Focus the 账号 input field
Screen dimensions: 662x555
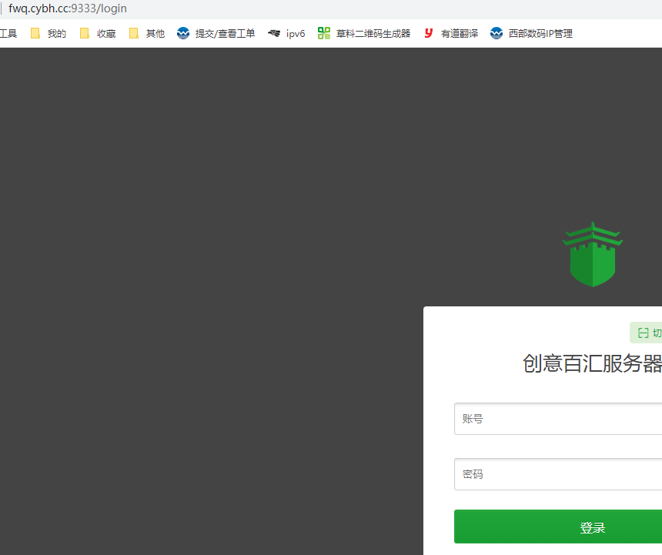click(x=558, y=419)
